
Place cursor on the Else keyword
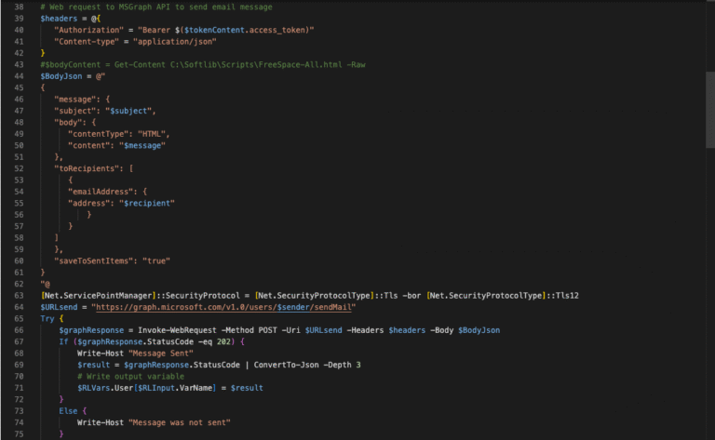[67, 409]
